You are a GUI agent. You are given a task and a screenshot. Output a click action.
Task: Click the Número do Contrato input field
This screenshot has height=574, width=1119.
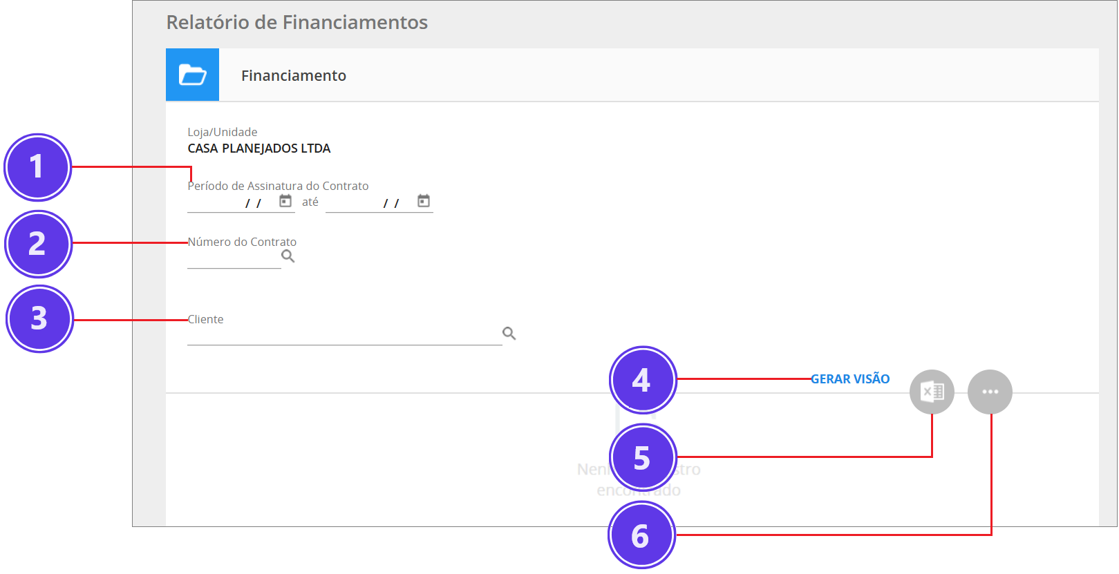pyautogui.click(x=234, y=258)
